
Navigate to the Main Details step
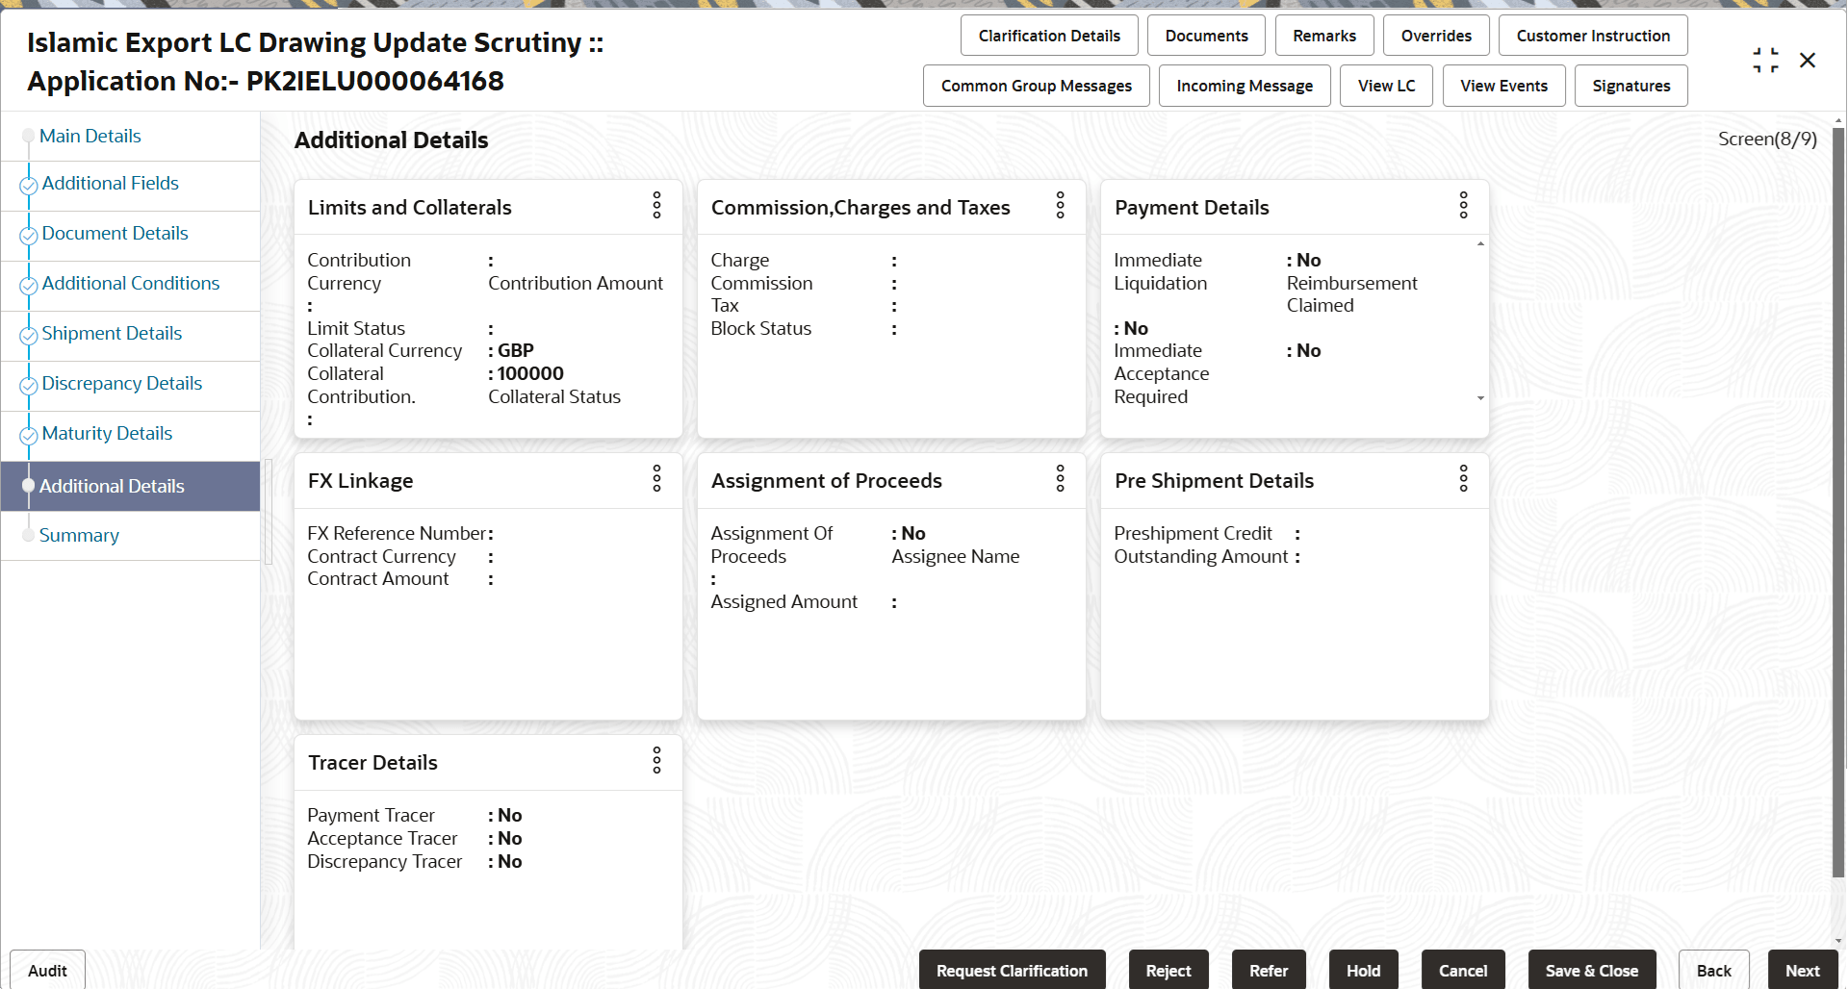90,136
